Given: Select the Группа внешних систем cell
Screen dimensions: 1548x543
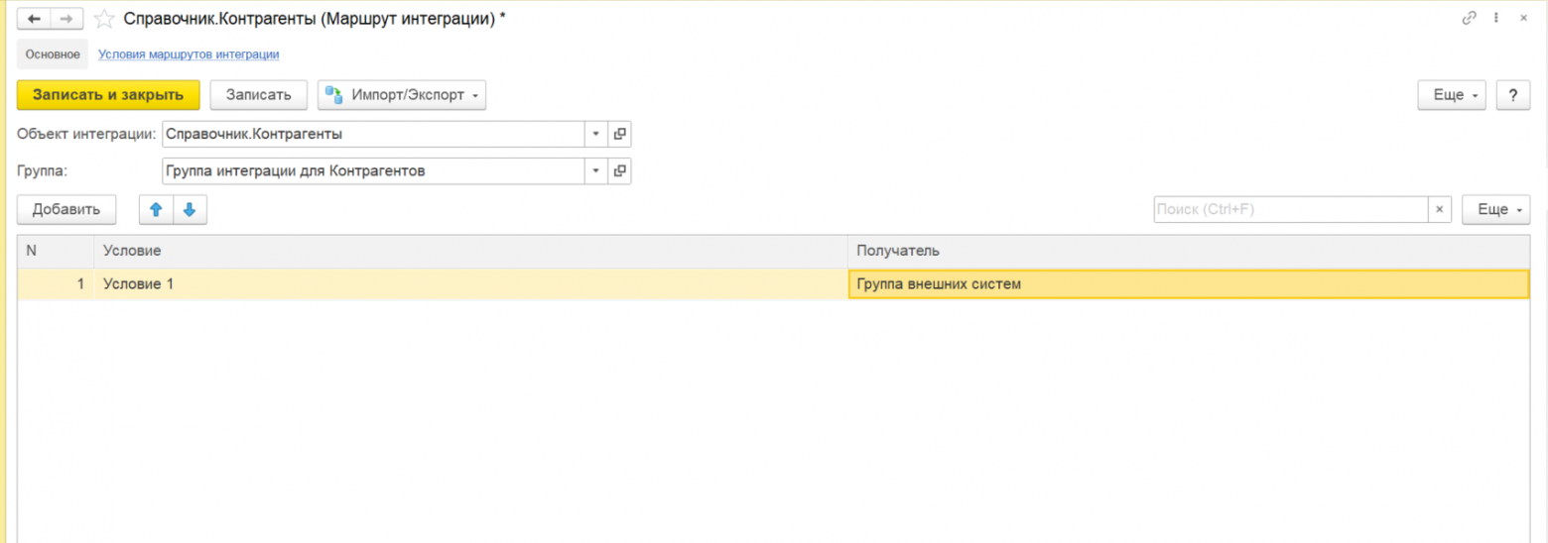Looking at the screenshot, I should point(1189,284).
